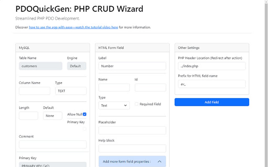Open the HTML field Type dropdown
Image resolution: width=268 pixels, height=167 pixels.
tap(114, 105)
